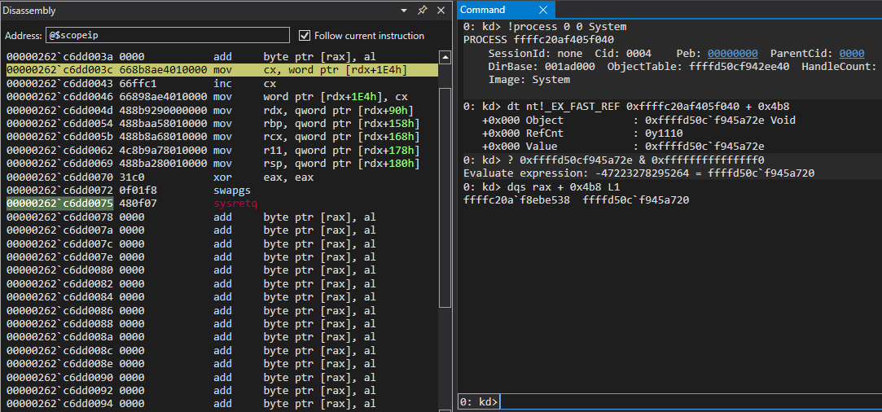Image resolution: width=882 pixels, height=412 pixels.
Task: Click the Address field containing @$scopeip
Action: tap(167, 36)
